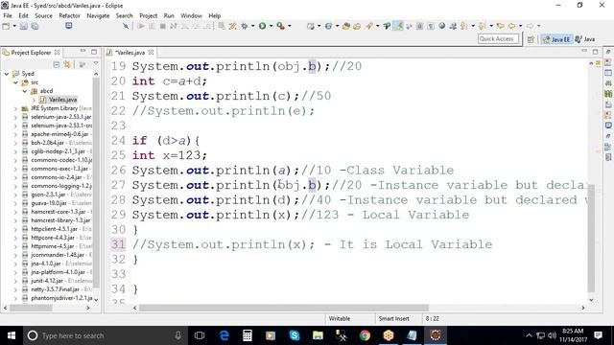Open the Window menu
Viewport: 614px width, 345px height.
tap(191, 15)
